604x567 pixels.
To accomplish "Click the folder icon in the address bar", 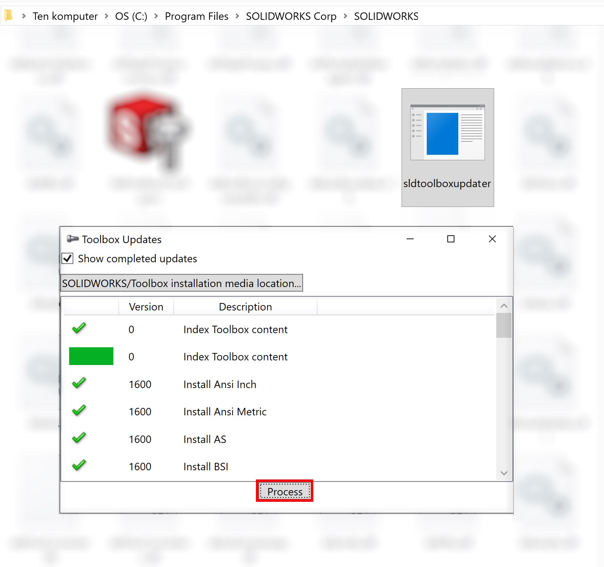I will point(9,15).
